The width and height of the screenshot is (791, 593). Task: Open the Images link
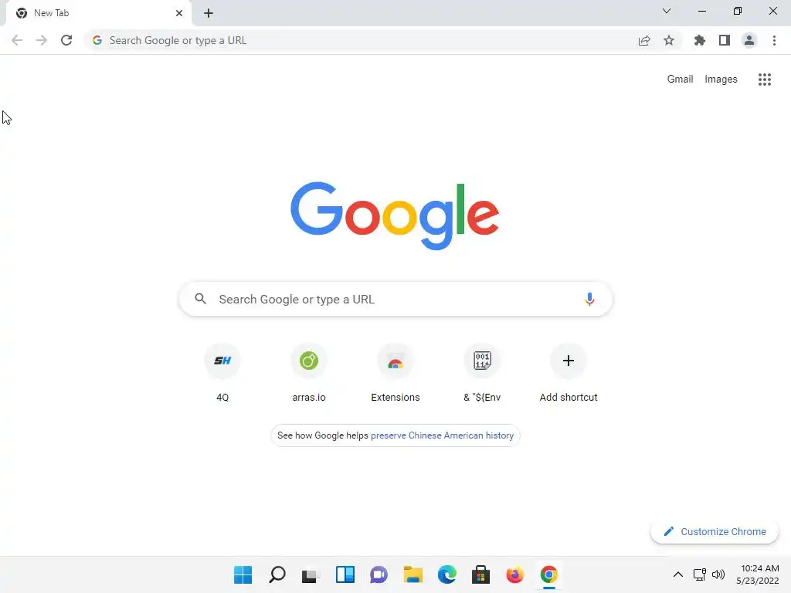coord(721,80)
